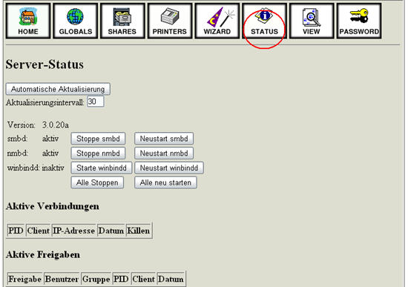Open the GLOBALS globe icon
Viewport: 408px width, 287px height.
click(76, 21)
